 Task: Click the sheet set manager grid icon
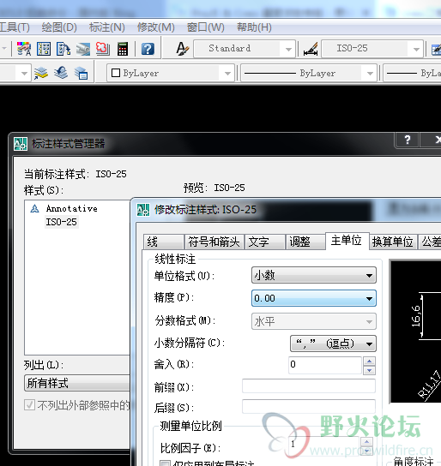point(44,49)
